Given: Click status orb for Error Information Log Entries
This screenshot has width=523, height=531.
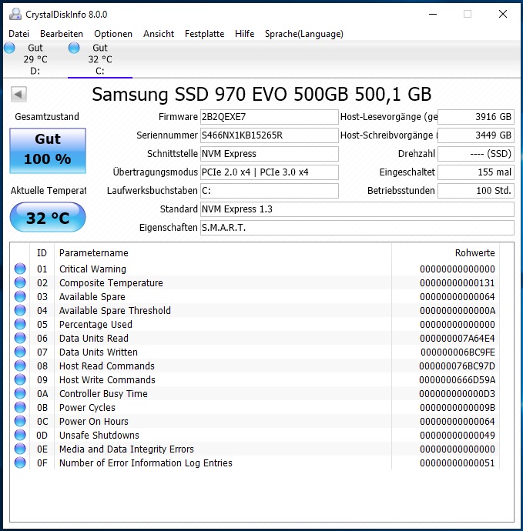Looking at the screenshot, I should tap(20, 463).
